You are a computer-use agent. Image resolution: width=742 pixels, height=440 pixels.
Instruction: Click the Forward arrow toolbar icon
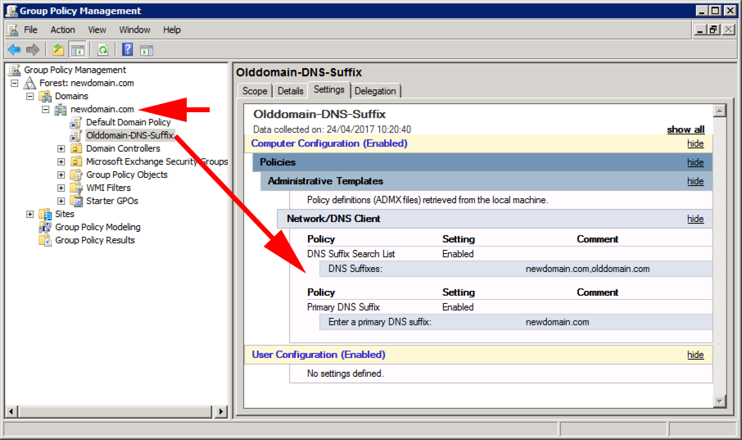[33, 49]
